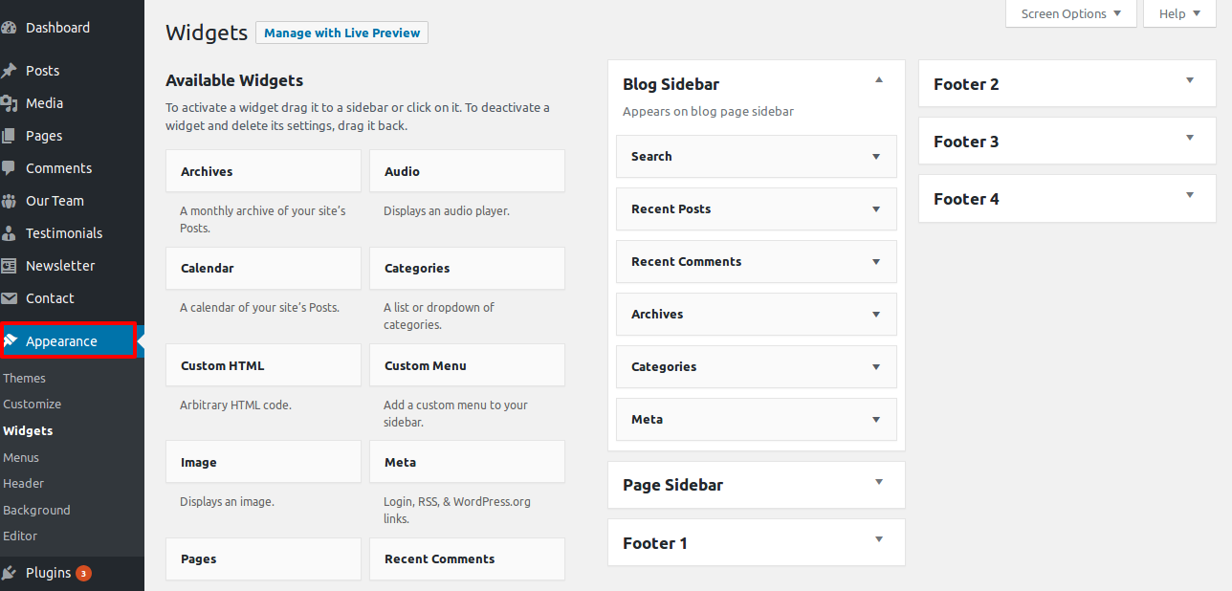Expand the Page Sidebar widget area
1232x591 pixels.
coord(879,482)
